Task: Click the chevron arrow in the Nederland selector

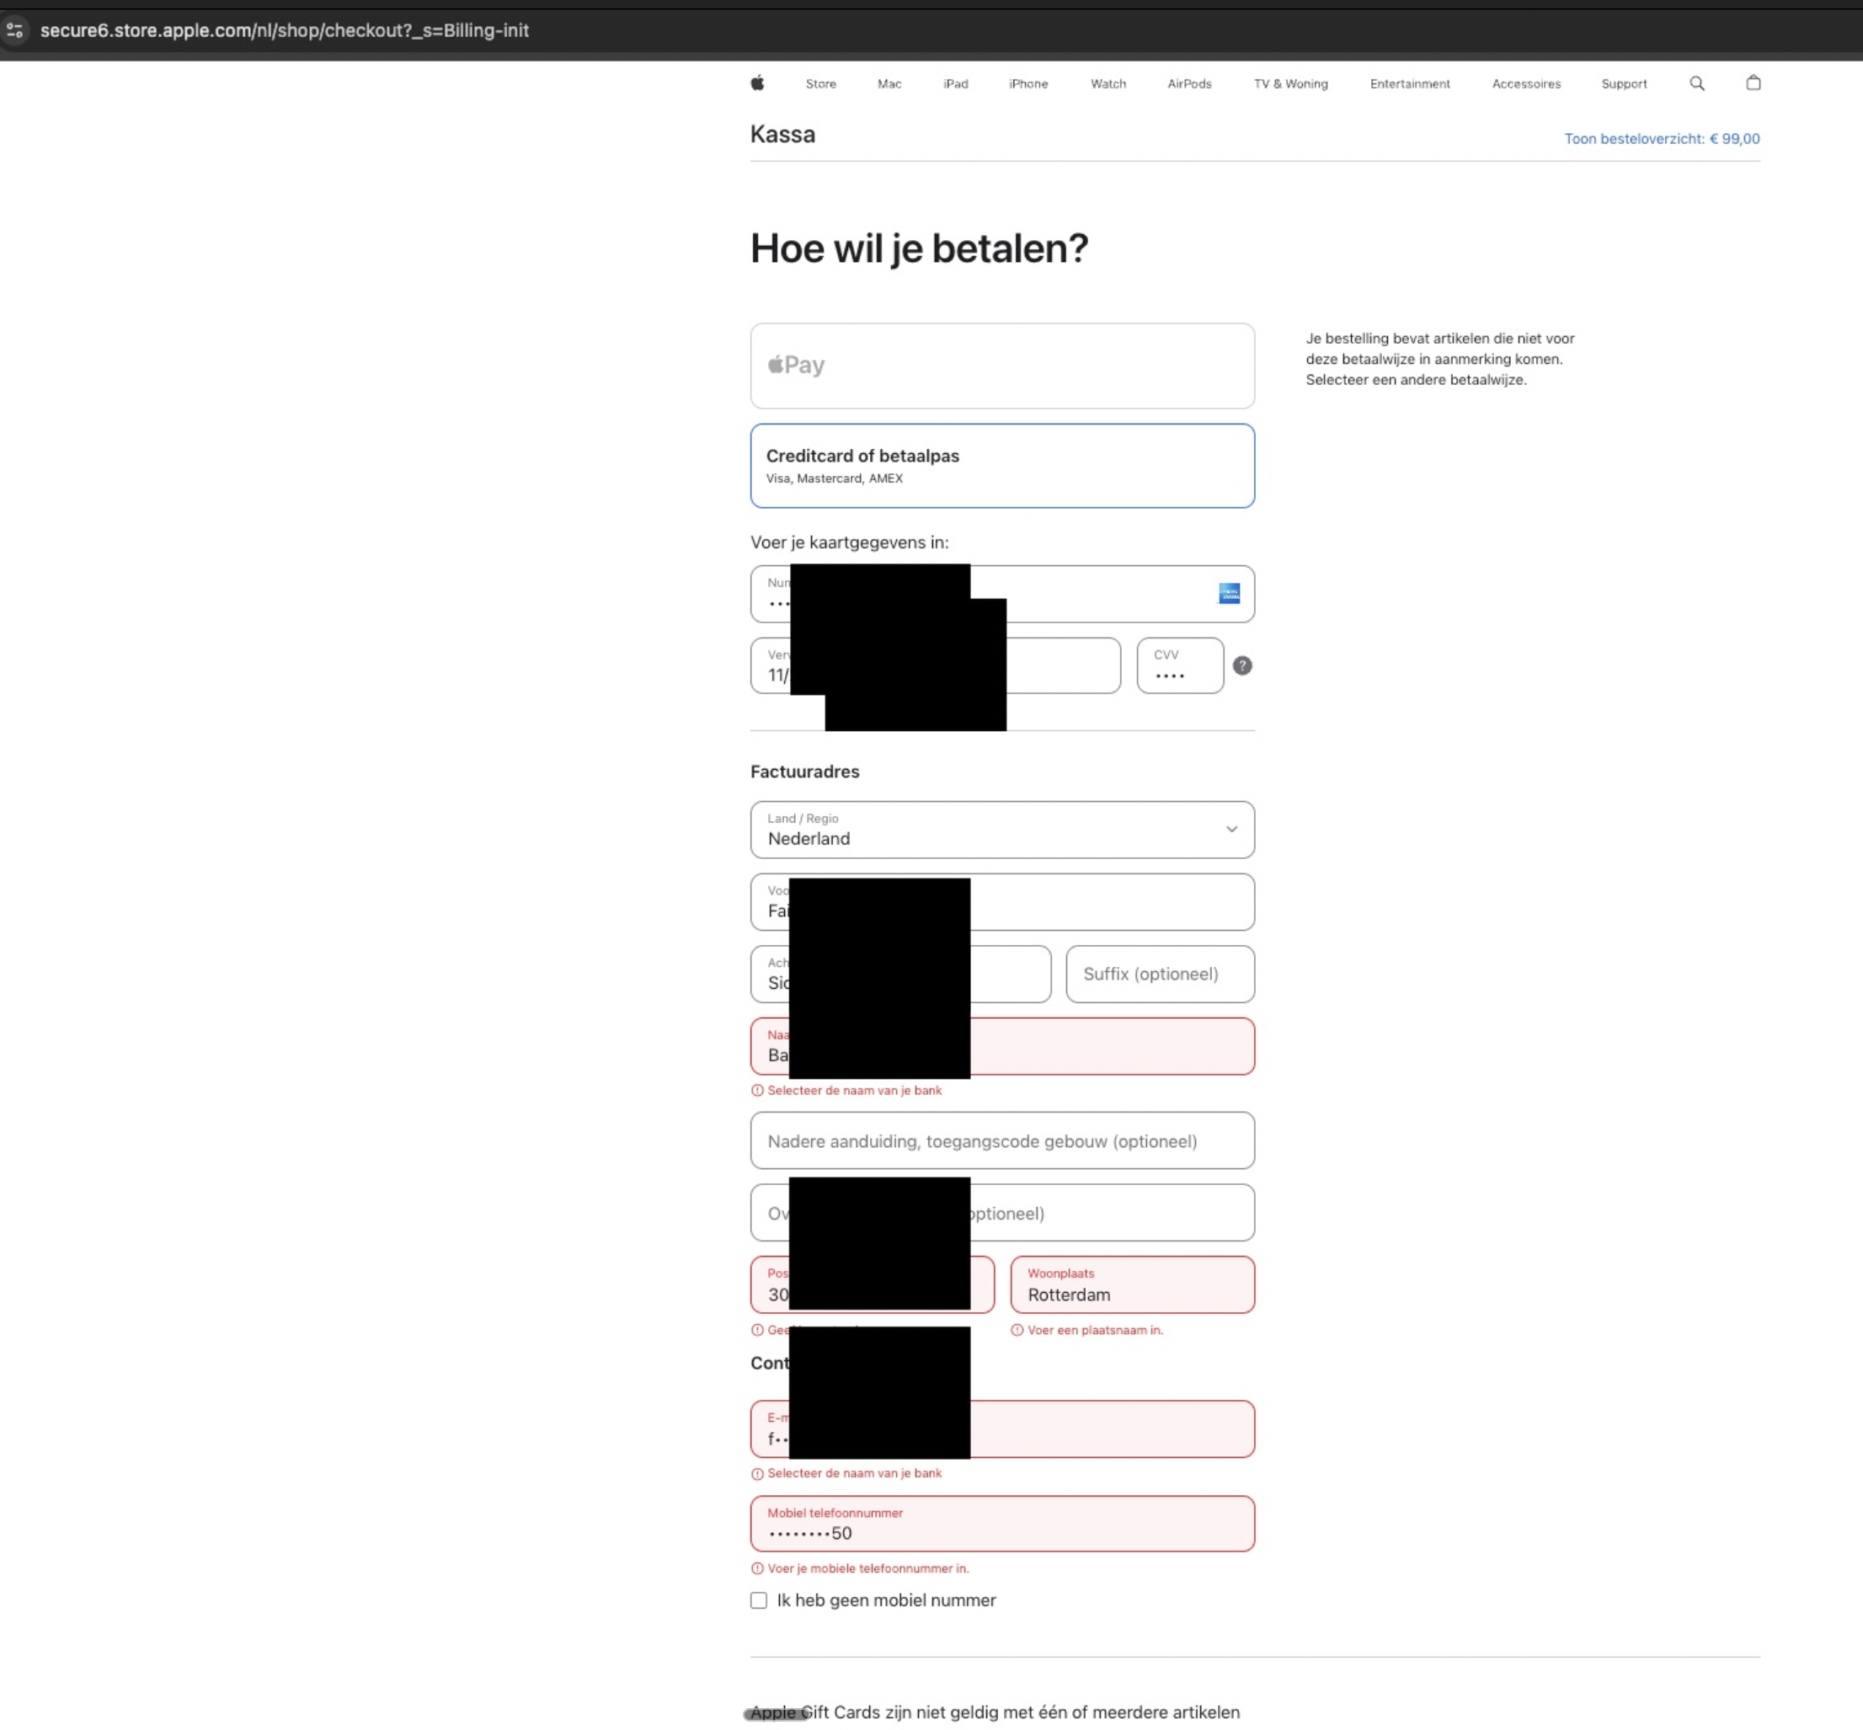Action: click(x=1231, y=830)
